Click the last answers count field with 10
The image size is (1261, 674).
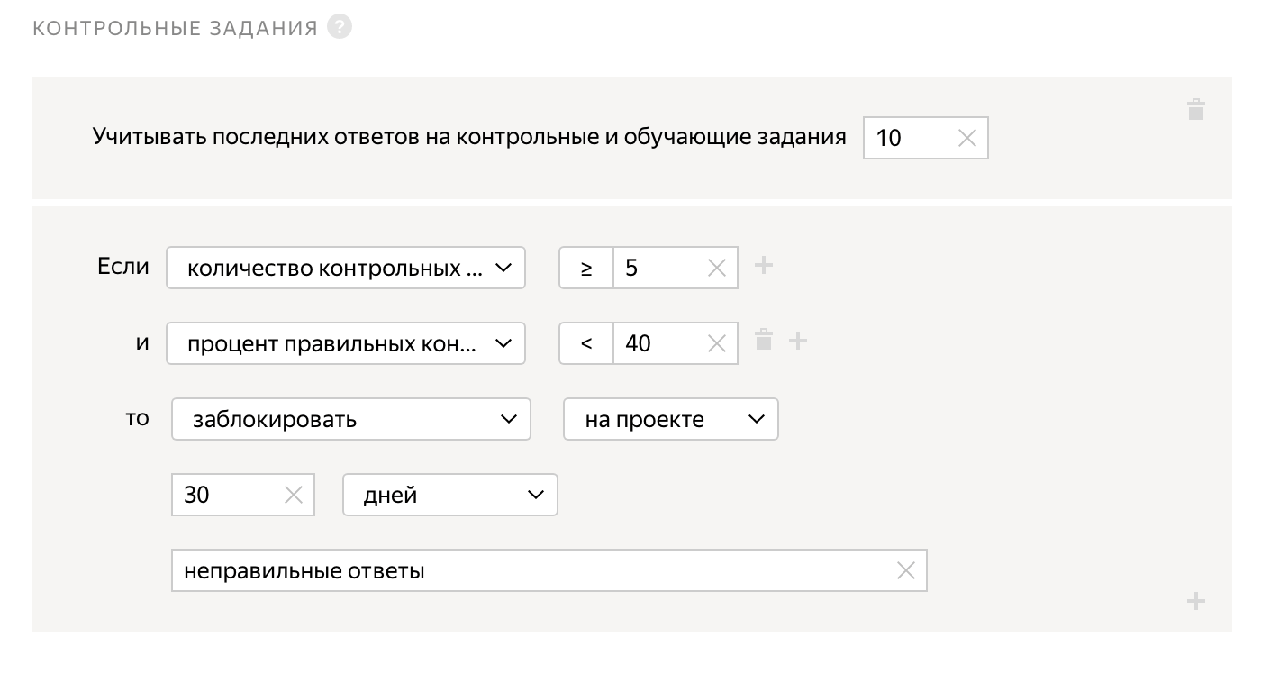coord(926,138)
